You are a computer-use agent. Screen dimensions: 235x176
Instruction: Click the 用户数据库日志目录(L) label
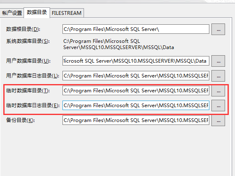point(33,76)
